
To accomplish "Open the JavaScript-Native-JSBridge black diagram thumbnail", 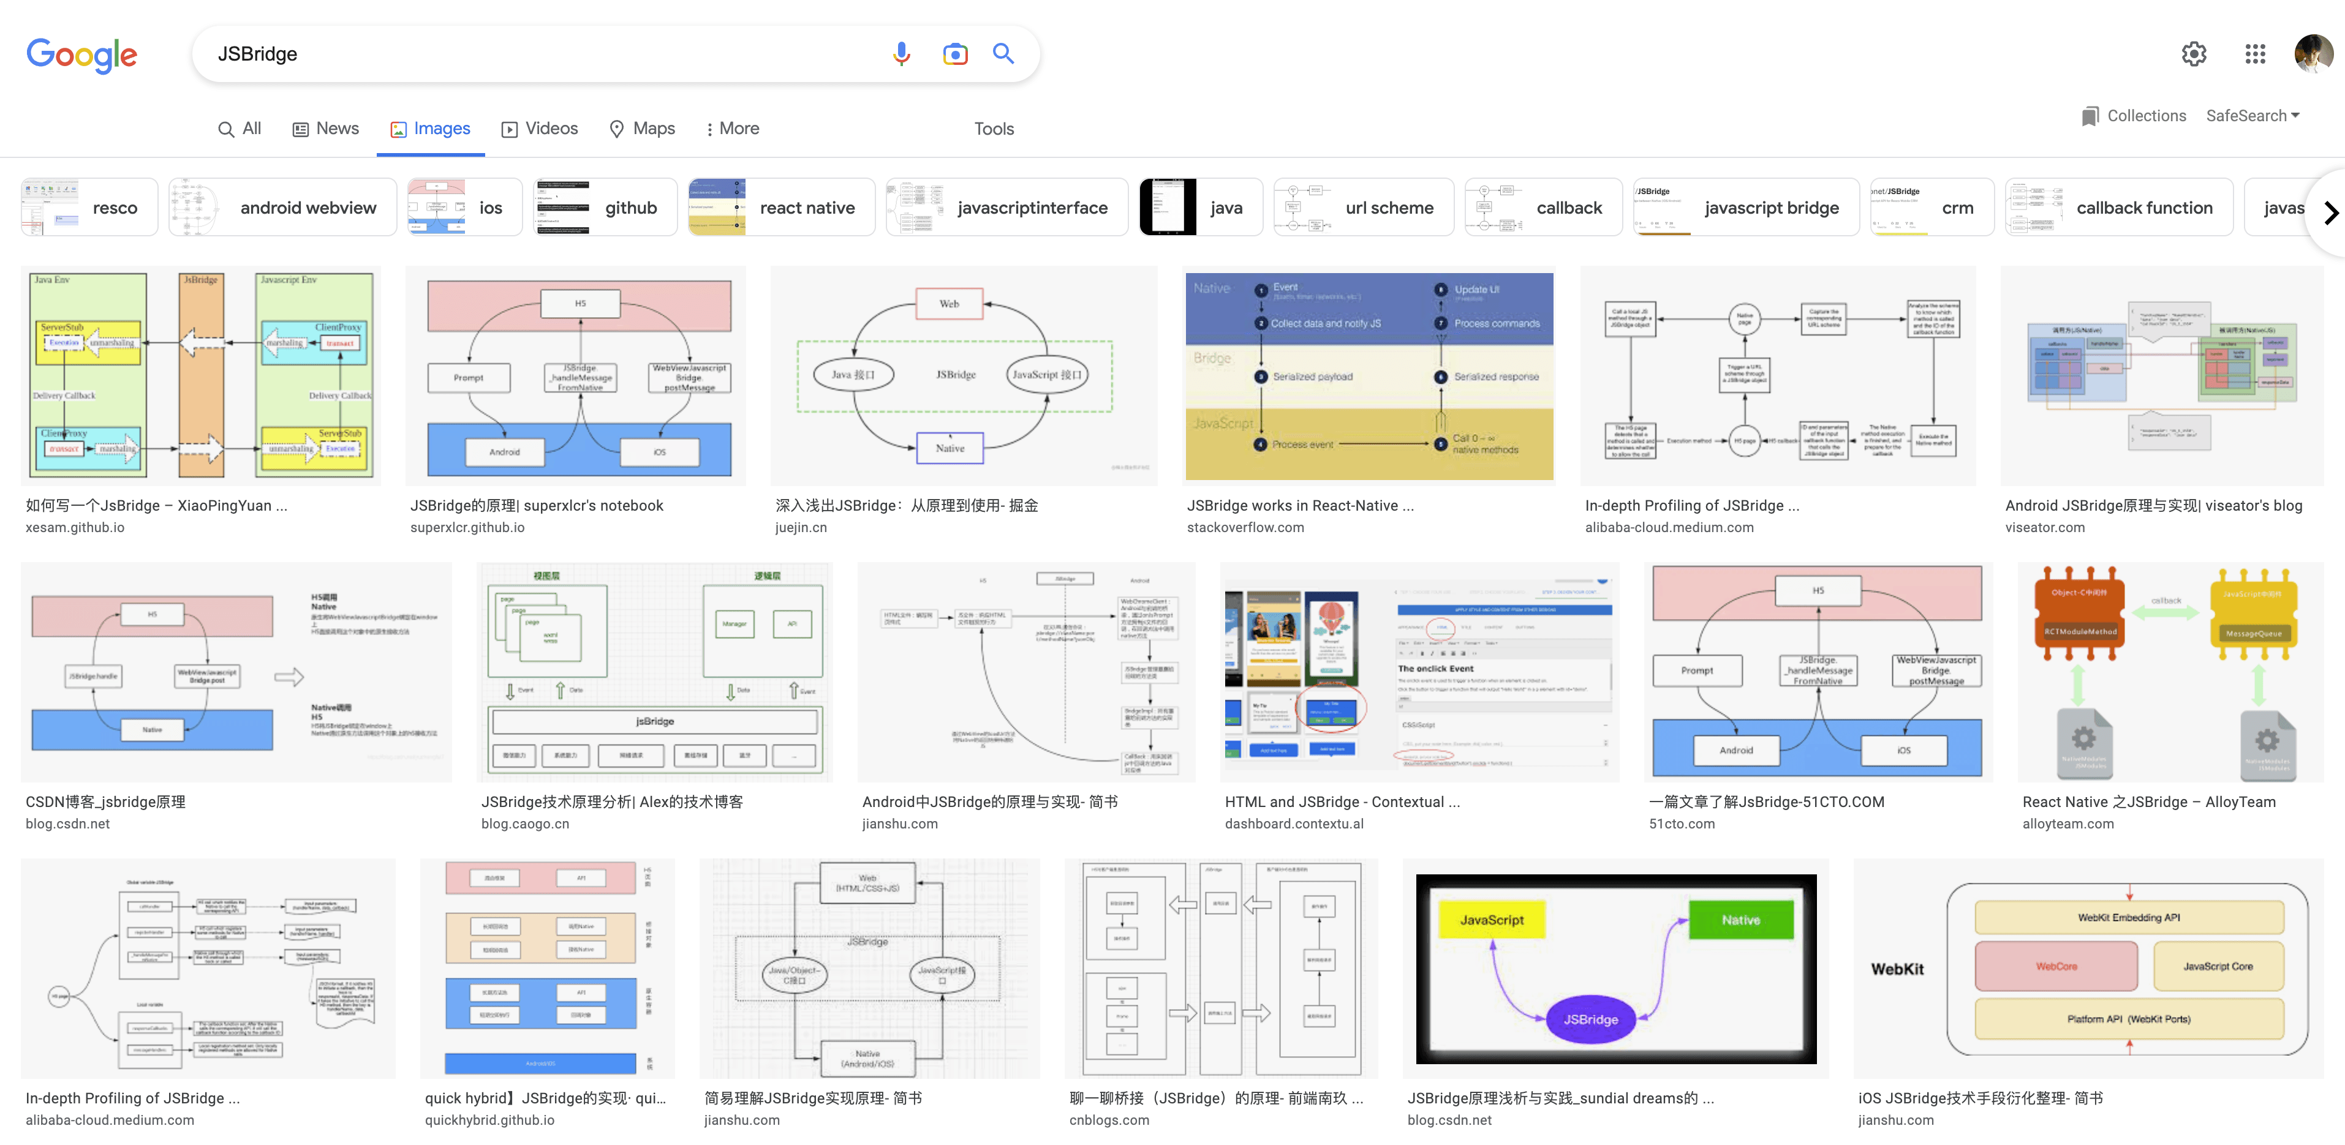I will pos(1615,969).
